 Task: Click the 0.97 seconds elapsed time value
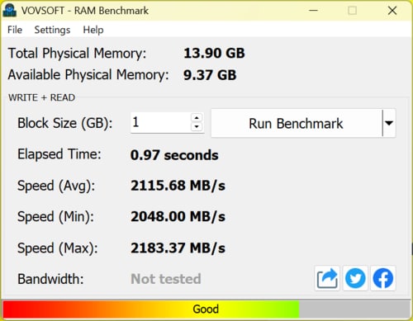click(x=174, y=155)
